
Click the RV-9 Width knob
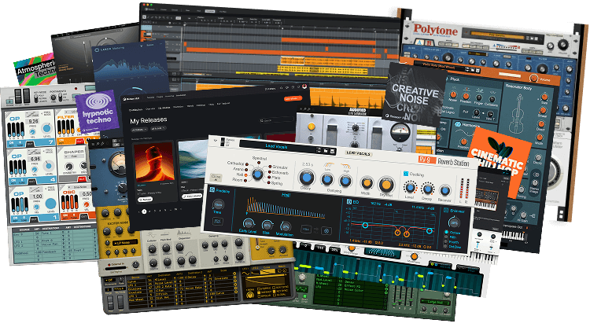366,183
